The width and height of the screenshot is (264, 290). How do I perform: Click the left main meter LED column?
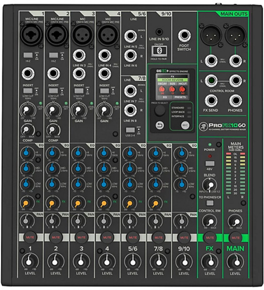229,173
